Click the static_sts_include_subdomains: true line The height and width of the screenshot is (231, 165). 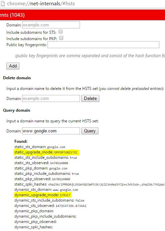[x=46, y=157]
